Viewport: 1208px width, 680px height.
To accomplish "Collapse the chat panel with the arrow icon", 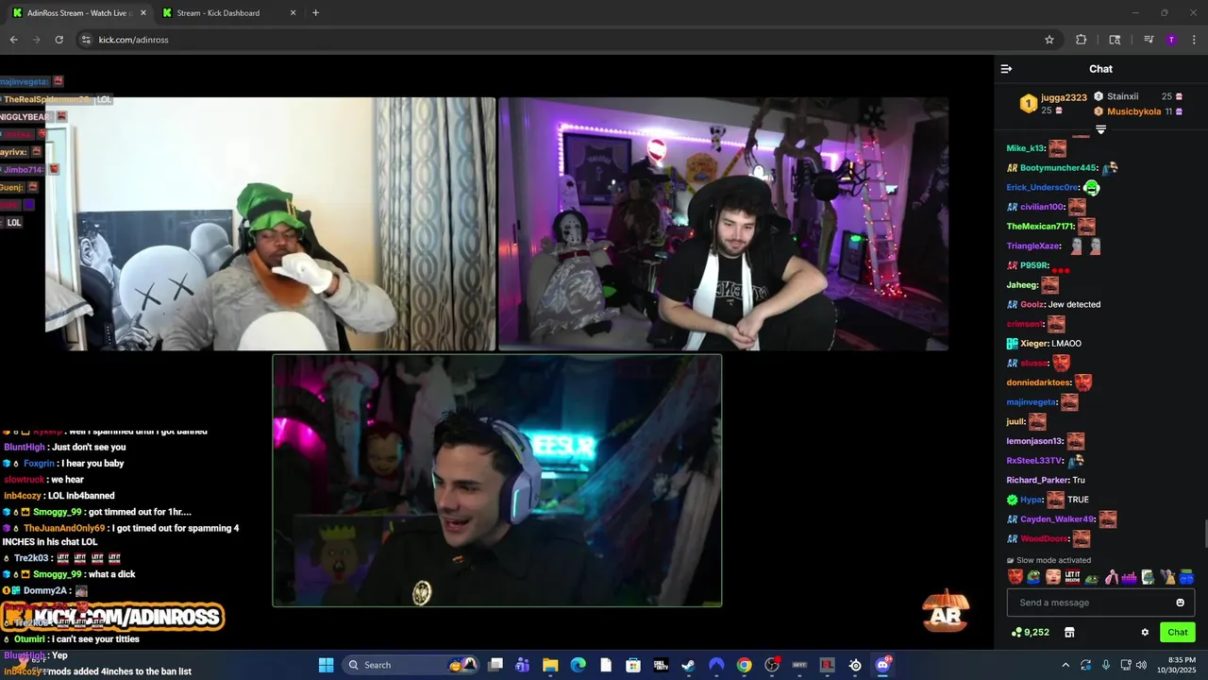I will coord(1006,69).
